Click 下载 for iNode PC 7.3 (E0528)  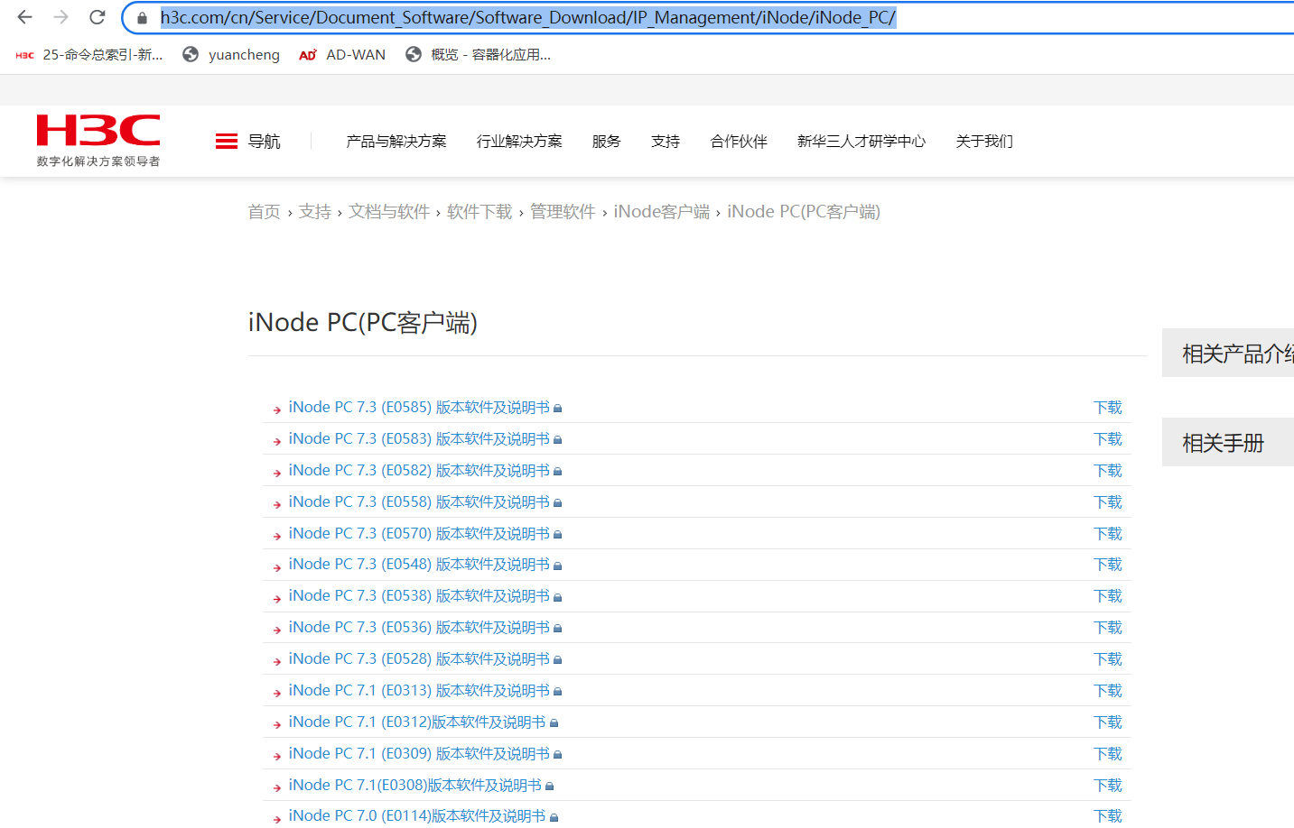(x=1108, y=659)
